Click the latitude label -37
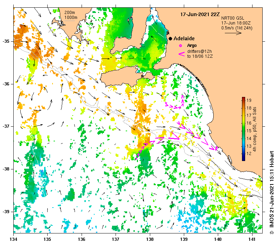The width and height of the screenshot is (277, 245). click(x=6, y=126)
